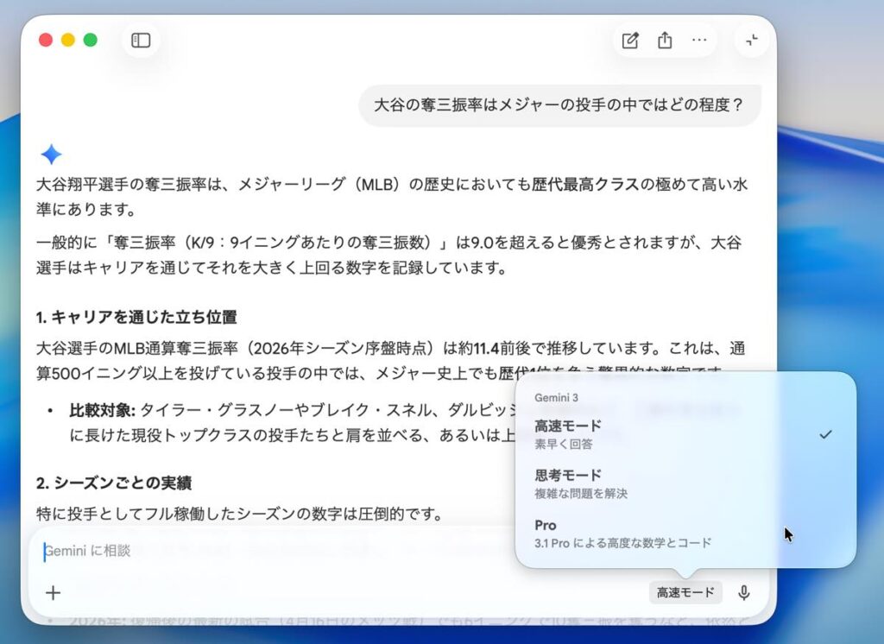Activate the microphone voice input icon

click(744, 592)
